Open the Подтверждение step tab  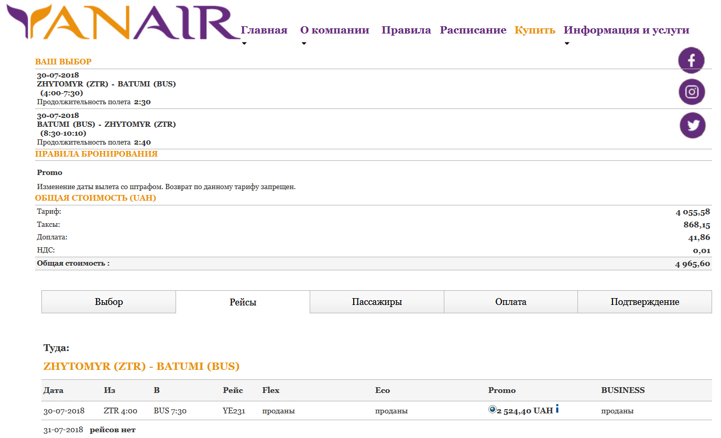[x=644, y=302]
